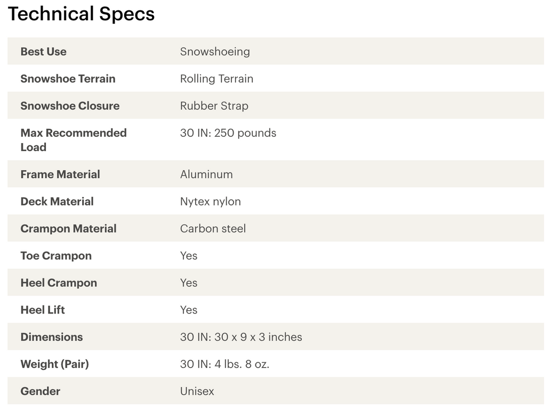Click the Technical Specs heading

click(81, 14)
